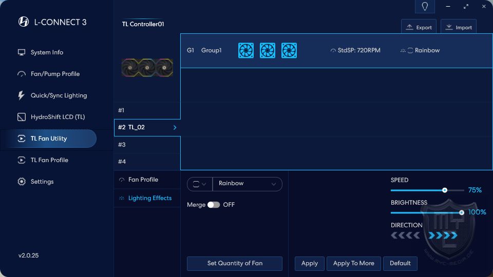Click the 75% speed value
This screenshot has height=277, width=493.
475,190
